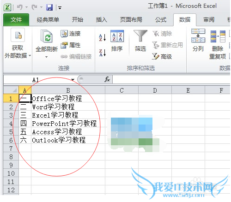The image size is (231, 202).
Task: Click 清除 (Clear) filter
Action: [162, 34]
